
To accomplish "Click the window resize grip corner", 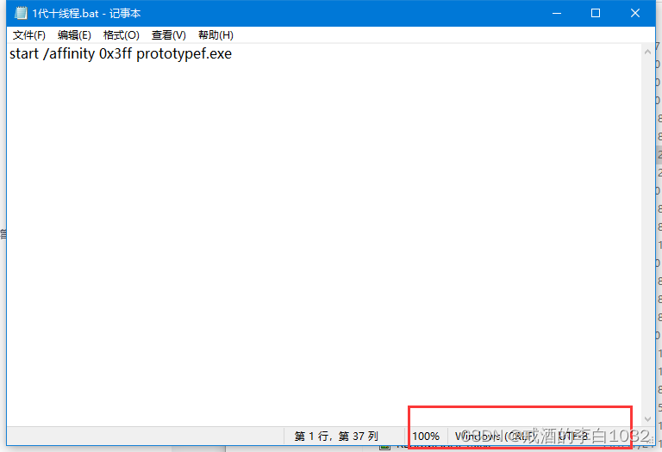I will [651, 441].
